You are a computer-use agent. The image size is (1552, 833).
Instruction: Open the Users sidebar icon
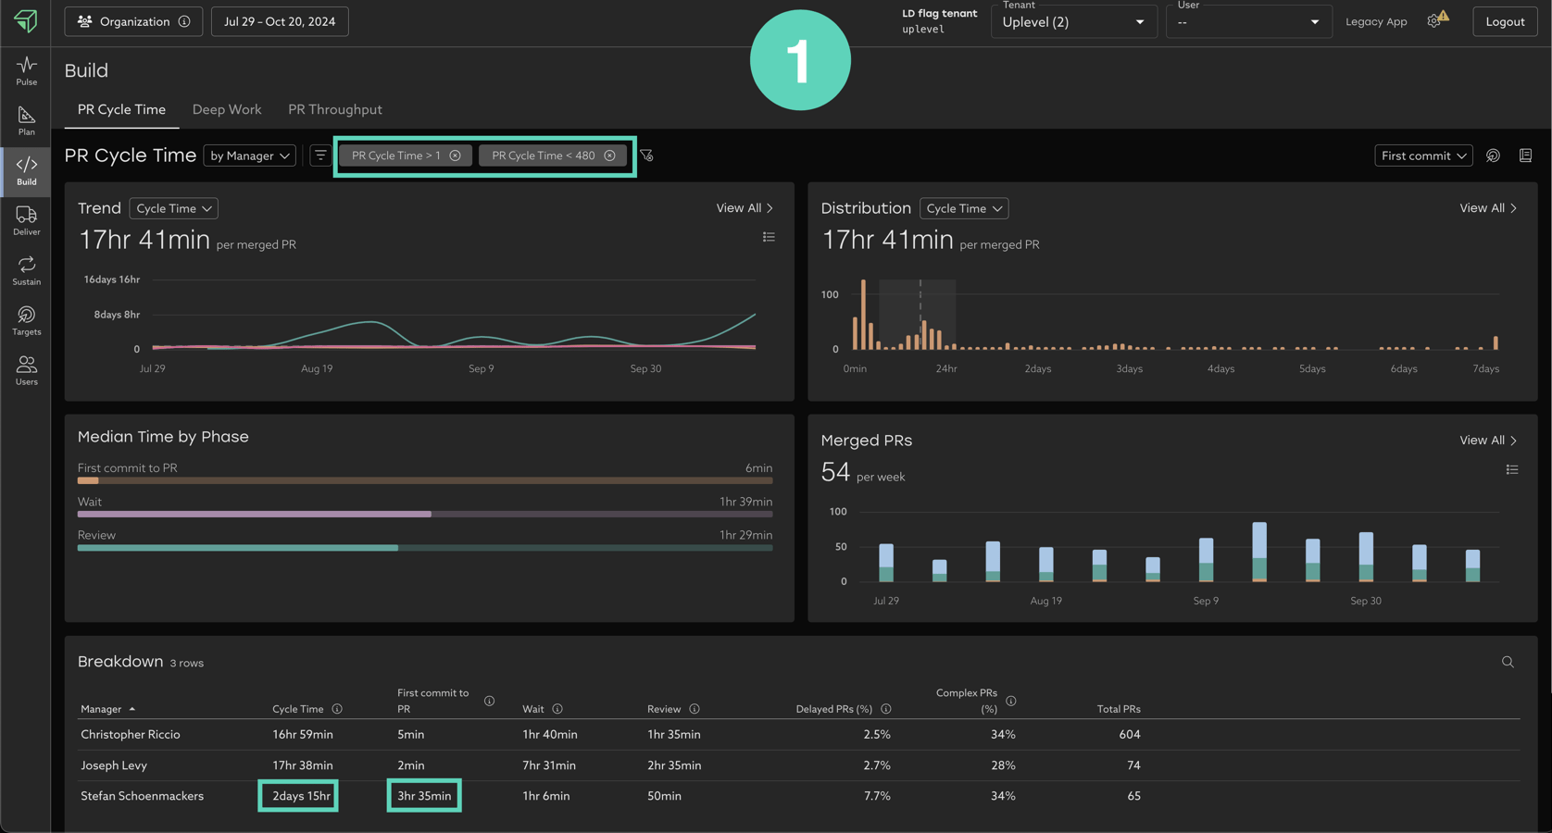pos(26,370)
